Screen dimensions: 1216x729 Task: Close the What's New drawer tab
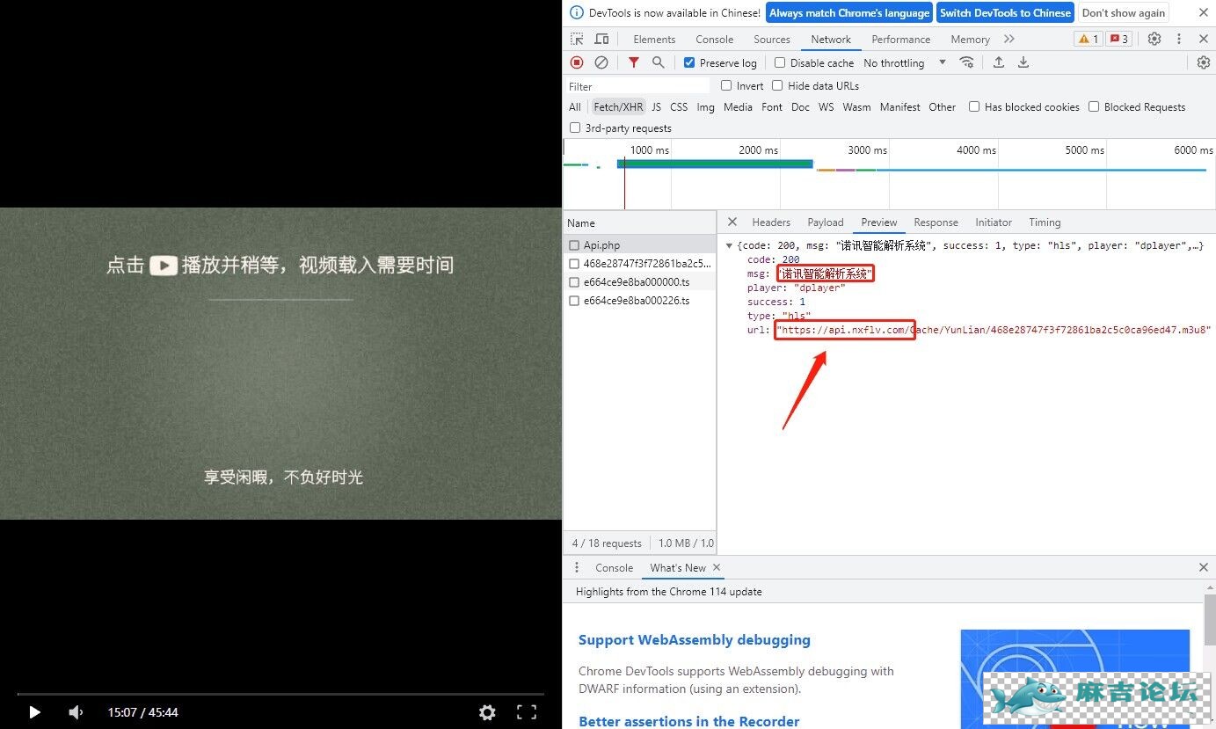pyautogui.click(x=717, y=567)
